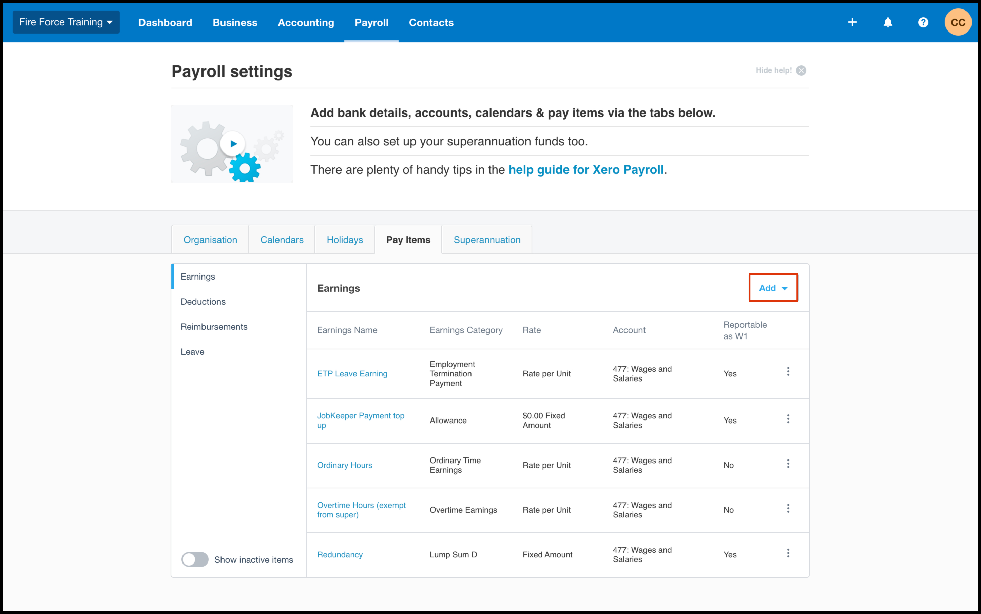Expand the Add earnings dropdown
This screenshot has height=614, width=981.
point(773,288)
